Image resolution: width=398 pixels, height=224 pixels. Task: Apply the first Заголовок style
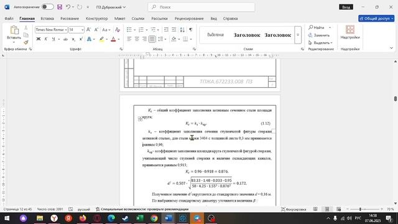247,35
